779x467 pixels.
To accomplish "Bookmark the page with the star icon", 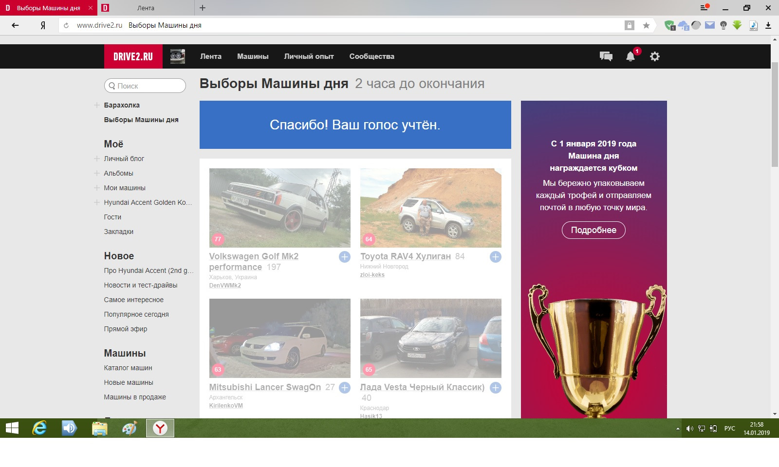I will [646, 25].
